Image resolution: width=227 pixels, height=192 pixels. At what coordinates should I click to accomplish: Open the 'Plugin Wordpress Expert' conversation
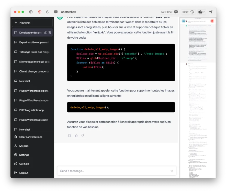32,120
